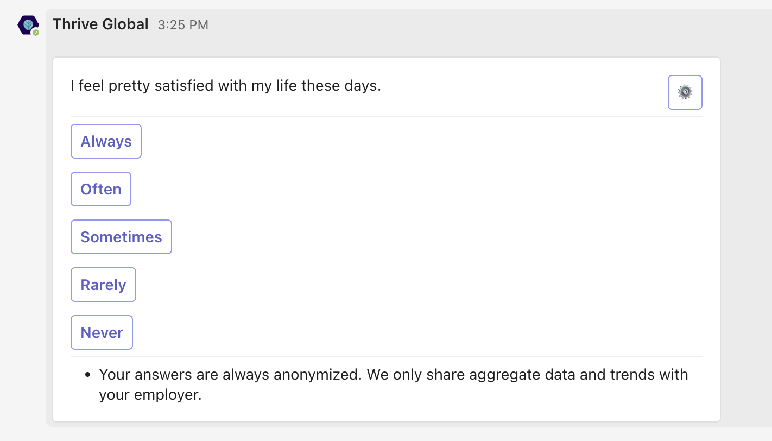Click the Thrive Global hexagon leaf avatar
Image resolution: width=772 pixels, height=441 pixels.
click(x=28, y=25)
